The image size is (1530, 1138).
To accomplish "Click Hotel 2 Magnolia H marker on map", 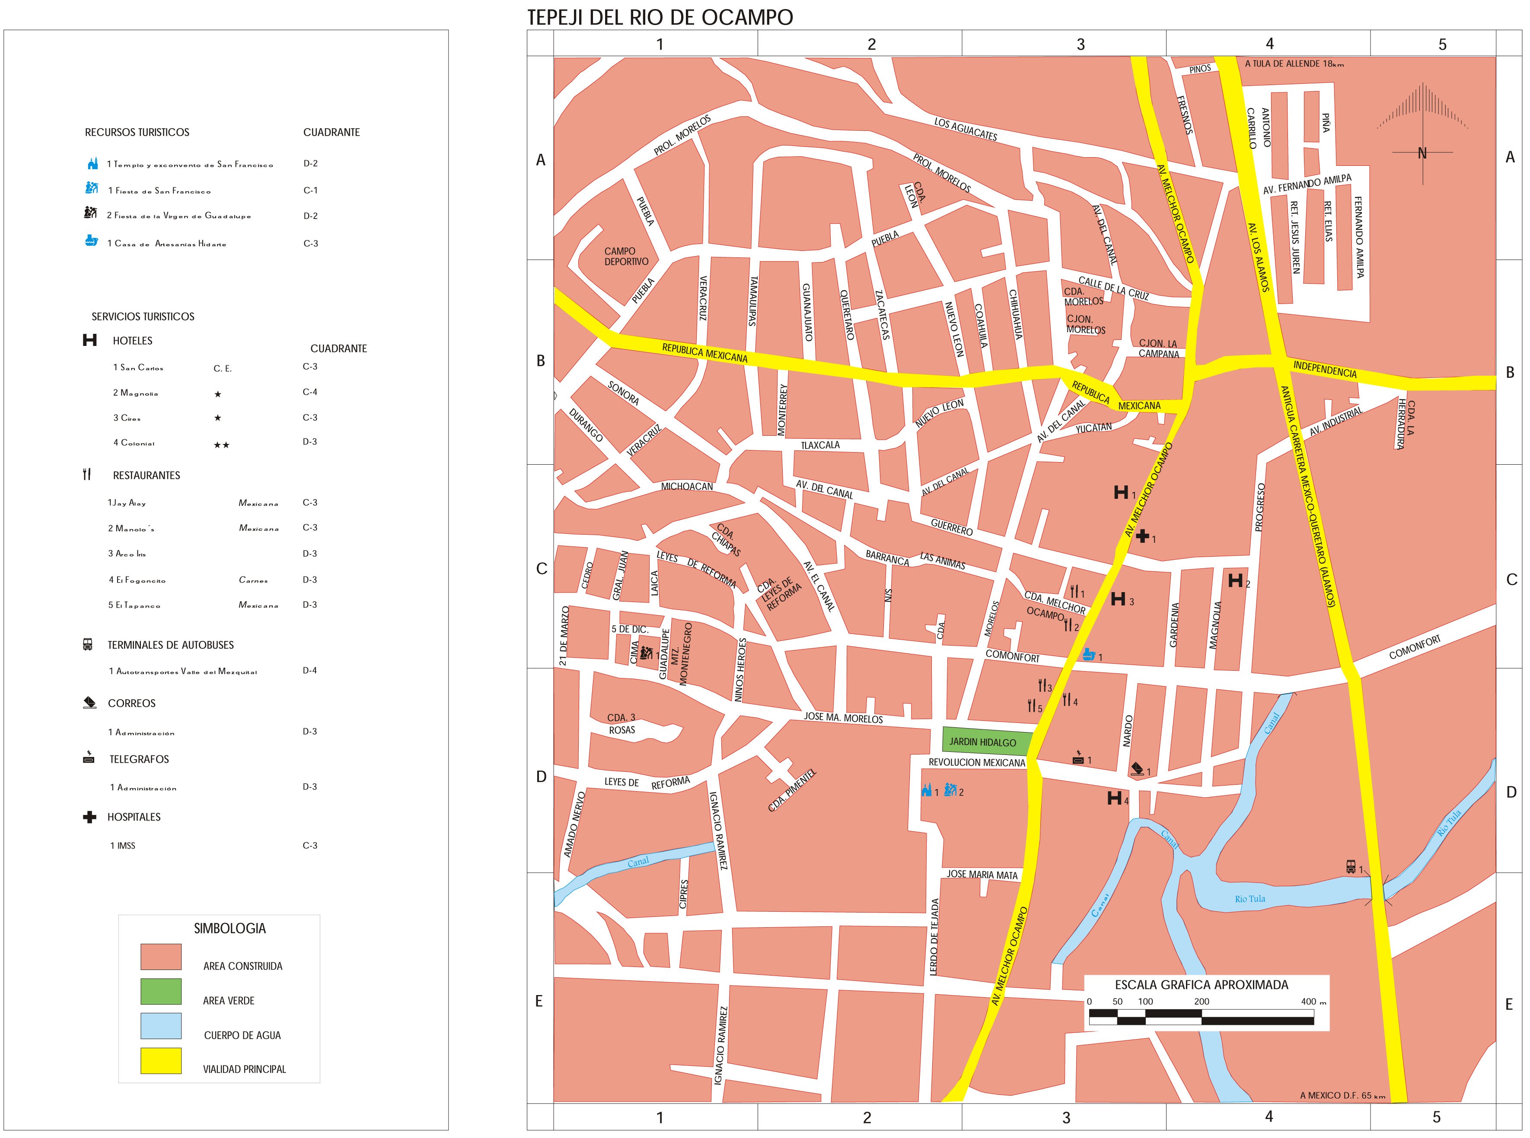I will (1236, 580).
